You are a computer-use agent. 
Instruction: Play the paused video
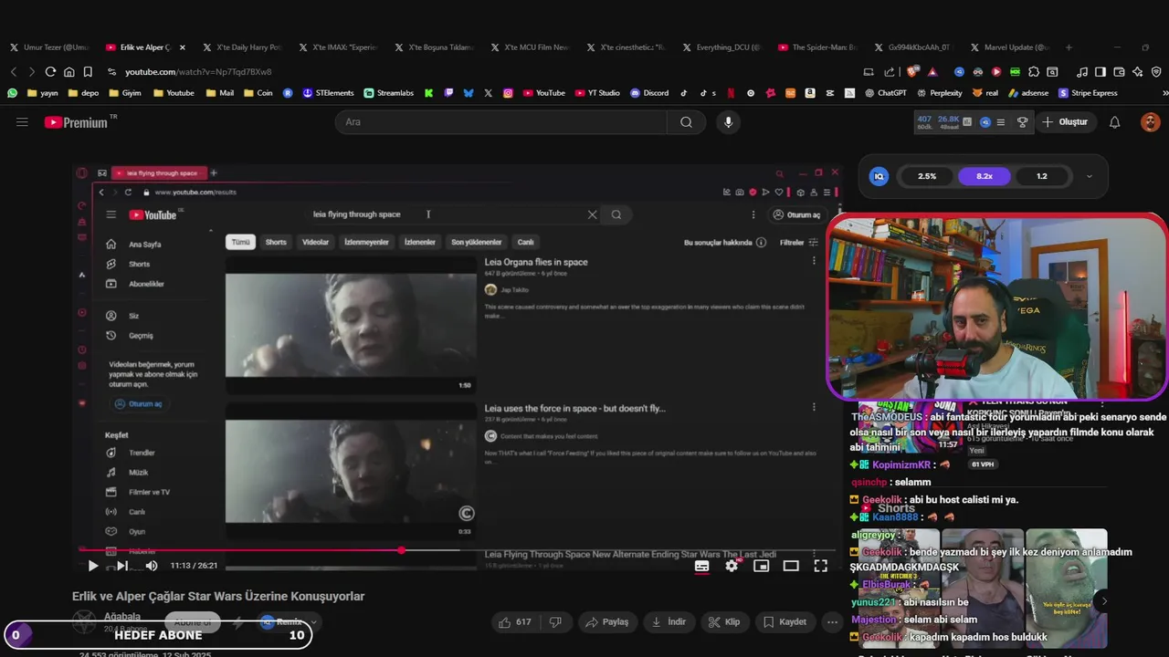click(92, 566)
